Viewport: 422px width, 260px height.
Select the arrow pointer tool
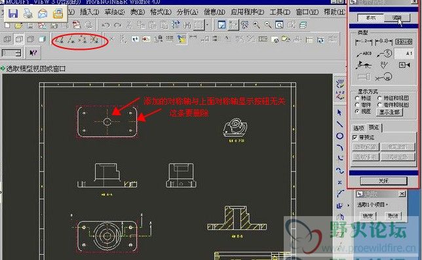(339, 113)
